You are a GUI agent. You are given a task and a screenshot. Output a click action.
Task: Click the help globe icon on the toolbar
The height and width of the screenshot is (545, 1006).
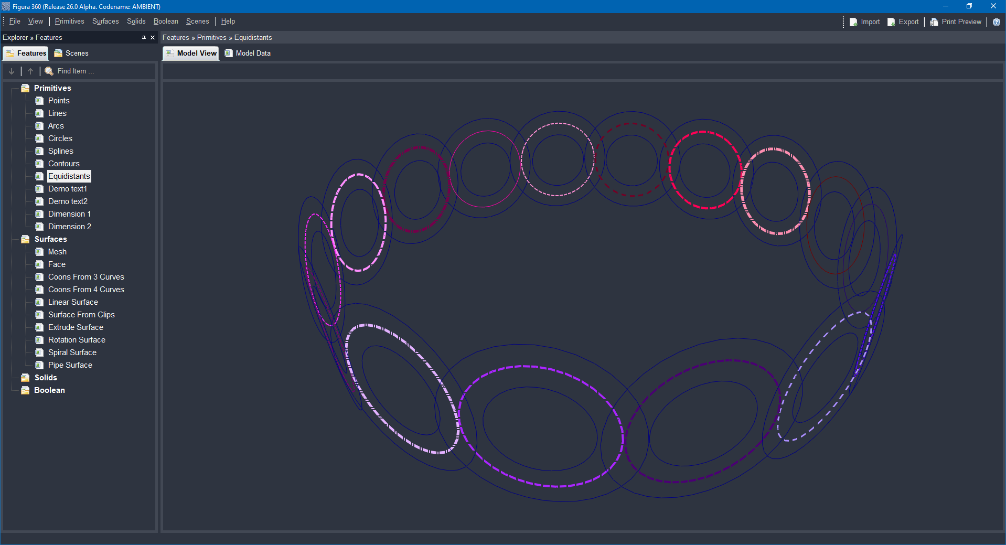click(997, 22)
